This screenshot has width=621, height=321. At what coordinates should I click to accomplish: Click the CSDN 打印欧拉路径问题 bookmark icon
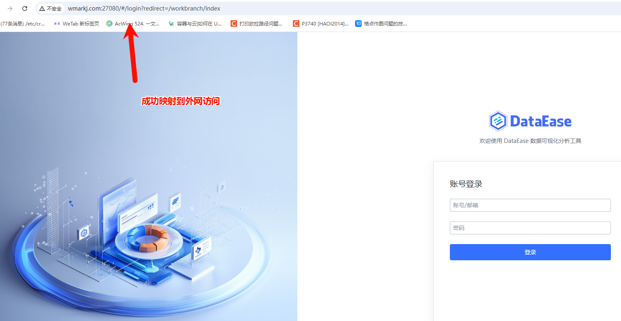point(234,24)
